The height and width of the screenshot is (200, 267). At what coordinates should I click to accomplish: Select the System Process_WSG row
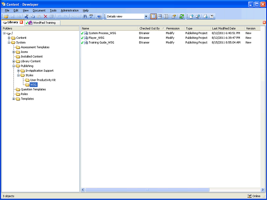[x=171, y=33]
